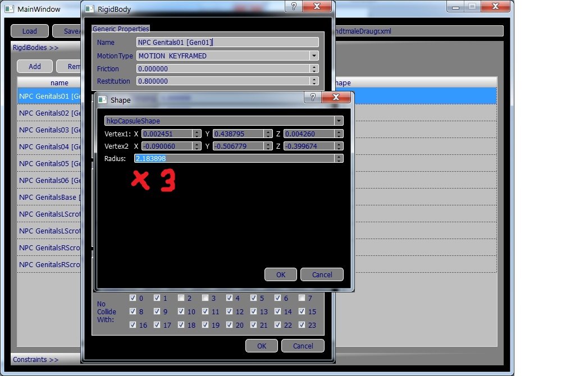The width and height of the screenshot is (566, 376).
Task: Click the RigidBody dialog window icon
Action: (x=89, y=9)
